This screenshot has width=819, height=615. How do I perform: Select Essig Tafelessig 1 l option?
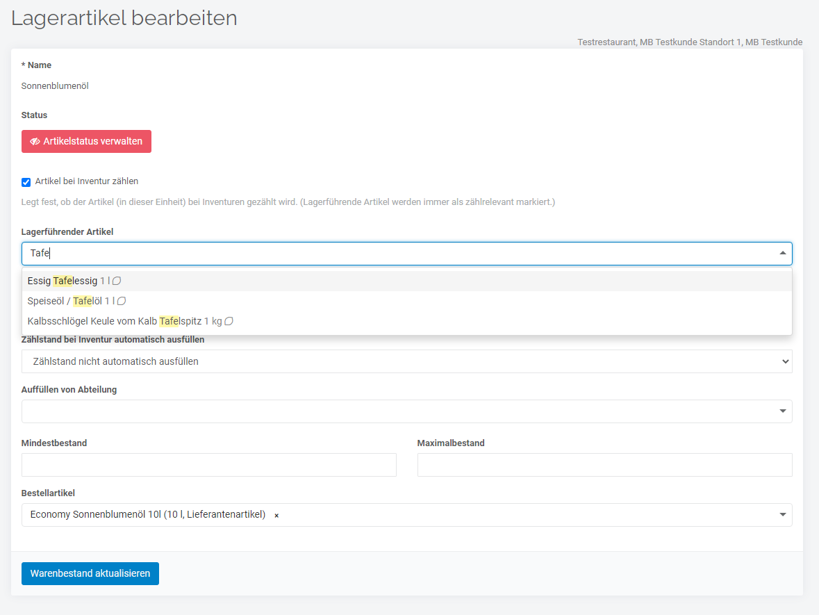point(407,281)
